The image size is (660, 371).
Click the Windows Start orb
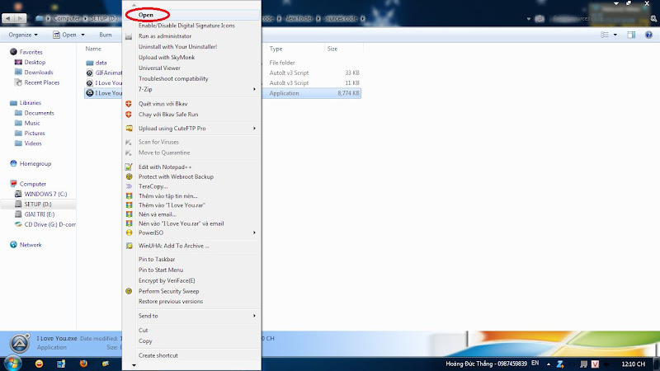click(12, 363)
